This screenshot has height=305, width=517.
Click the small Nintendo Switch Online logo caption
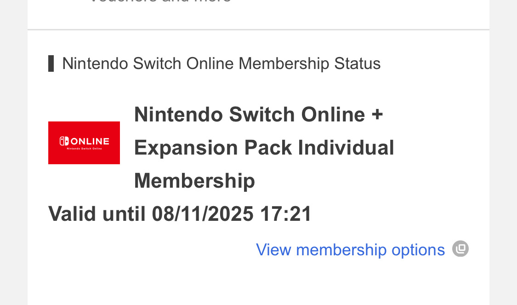(x=84, y=149)
